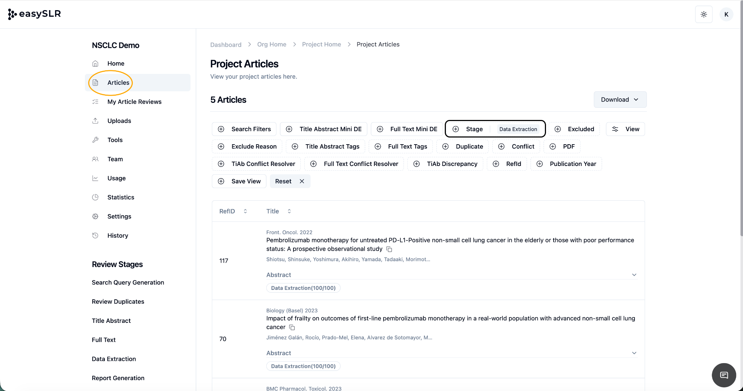Add the Excluded filter
The height and width of the screenshot is (391, 743).
pos(574,129)
